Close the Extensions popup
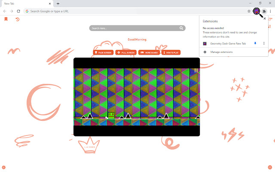Screen dimensions: 275x172 (265, 18)
